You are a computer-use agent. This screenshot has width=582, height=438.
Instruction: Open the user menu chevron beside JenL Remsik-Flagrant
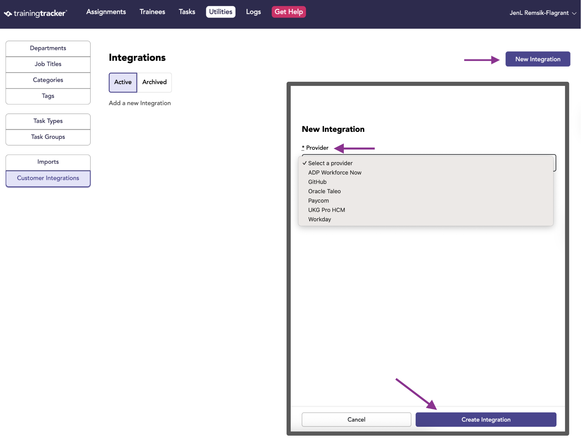tap(574, 13)
